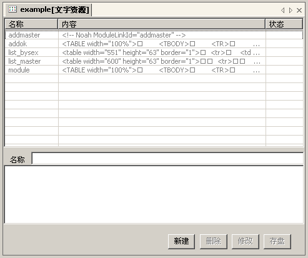Image resolution: width=308 pixels, height=258 pixels.
Task: Focus the 名称 text input field
Action: 167,159
